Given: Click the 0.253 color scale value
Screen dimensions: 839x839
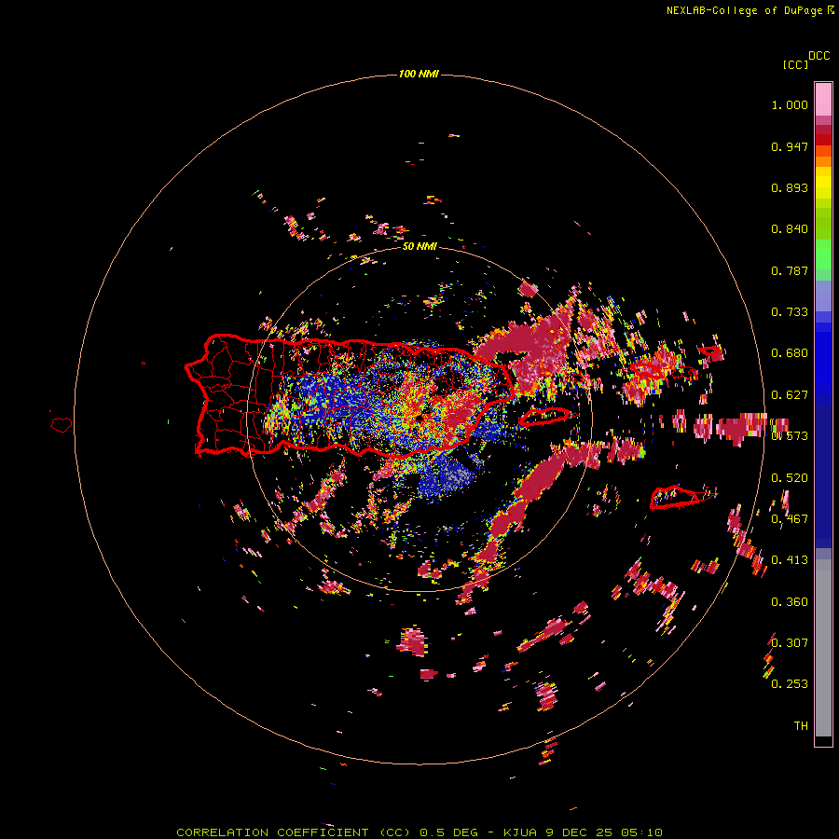Looking at the screenshot, I should (790, 684).
